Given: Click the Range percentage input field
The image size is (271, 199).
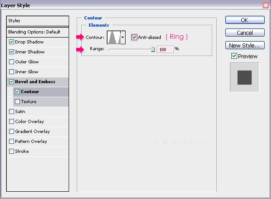Looking at the screenshot, I should (165, 49).
